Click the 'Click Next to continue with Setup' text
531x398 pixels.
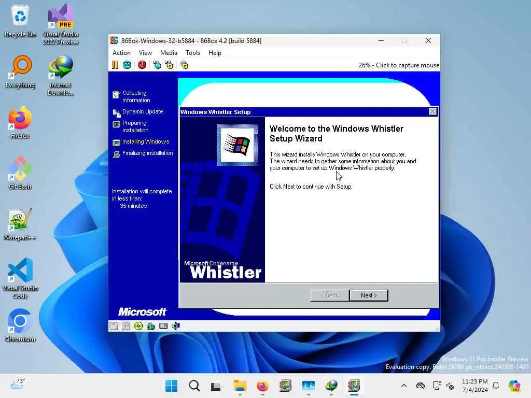[311, 187]
